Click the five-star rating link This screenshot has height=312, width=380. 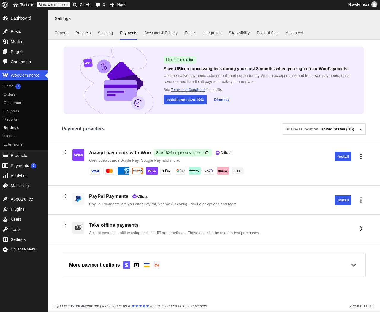pos(140,306)
